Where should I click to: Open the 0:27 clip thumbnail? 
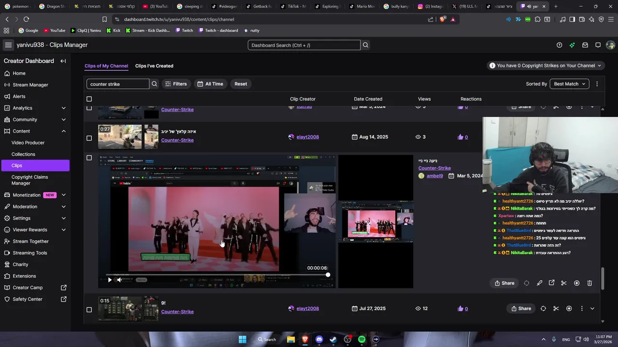click(120, 137)
